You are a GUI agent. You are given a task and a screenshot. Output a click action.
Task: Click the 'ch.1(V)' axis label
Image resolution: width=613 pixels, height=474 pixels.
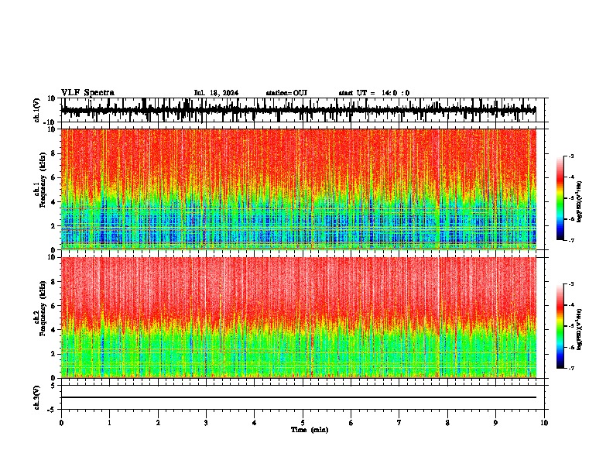(x=37, y=110)
